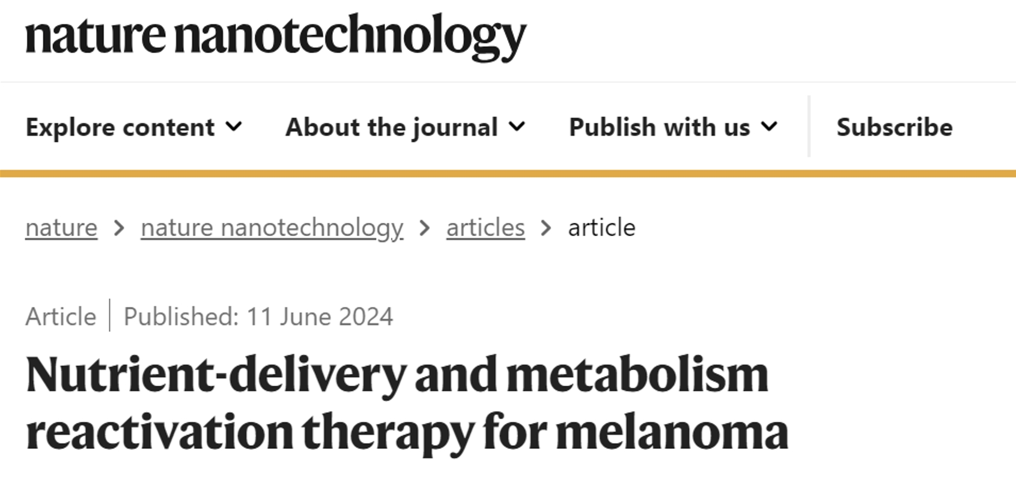Click the grey Article type label
The width and height of the screenshot is (1016, 480).
[61, 317]
